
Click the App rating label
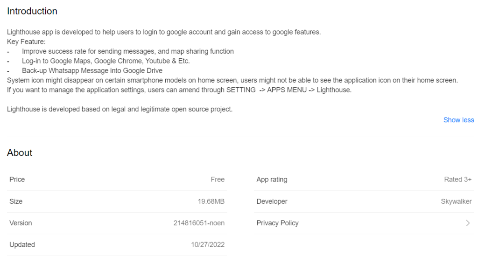click(x=272, y=180)
